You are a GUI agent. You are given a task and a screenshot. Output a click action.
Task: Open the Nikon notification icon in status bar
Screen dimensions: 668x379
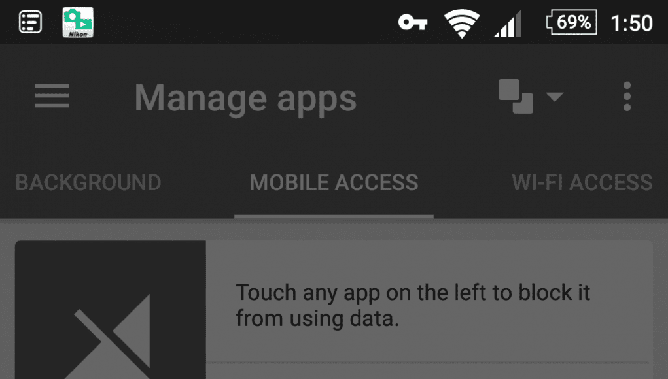click(78, 22)
